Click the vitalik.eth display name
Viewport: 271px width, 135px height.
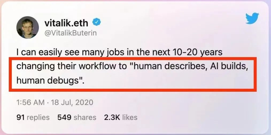[x=66, y=23]
